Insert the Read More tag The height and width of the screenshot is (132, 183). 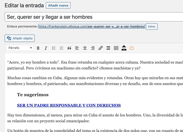108,48
